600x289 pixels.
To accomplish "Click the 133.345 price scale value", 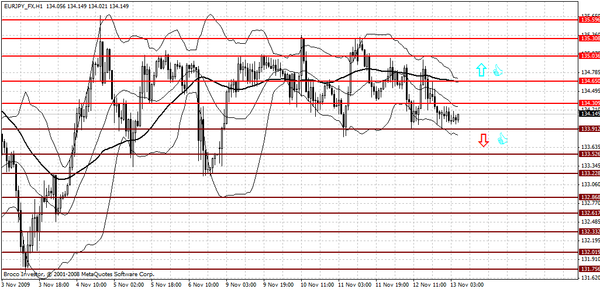I will pyautogui.click(x=591, y=166).
